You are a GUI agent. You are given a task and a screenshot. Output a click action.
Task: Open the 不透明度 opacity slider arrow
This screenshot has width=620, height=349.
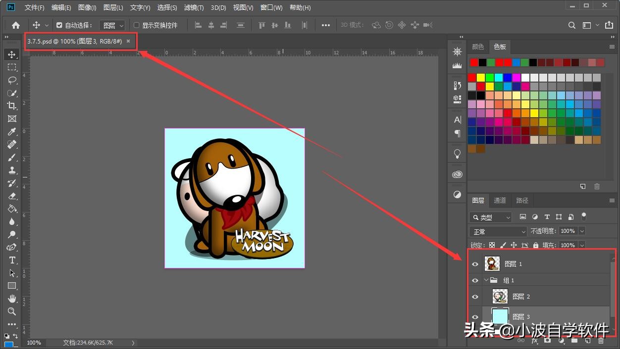pyautogui.click(x=582, y=231)
